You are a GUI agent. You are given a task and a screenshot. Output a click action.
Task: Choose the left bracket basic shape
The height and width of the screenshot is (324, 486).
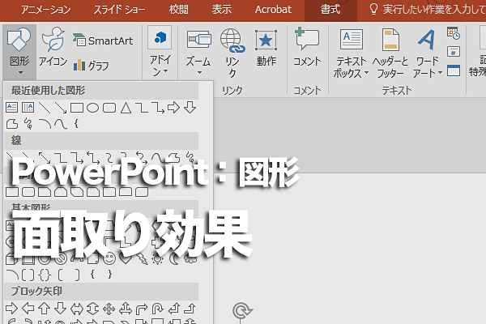tap(61, 275)
